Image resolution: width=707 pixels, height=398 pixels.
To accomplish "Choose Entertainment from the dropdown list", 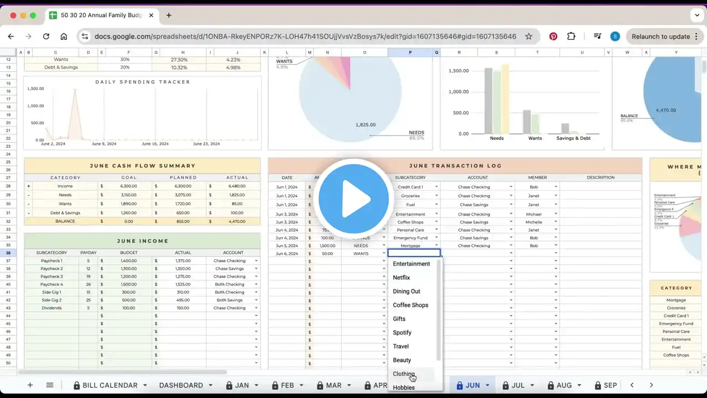I will 411,264.
